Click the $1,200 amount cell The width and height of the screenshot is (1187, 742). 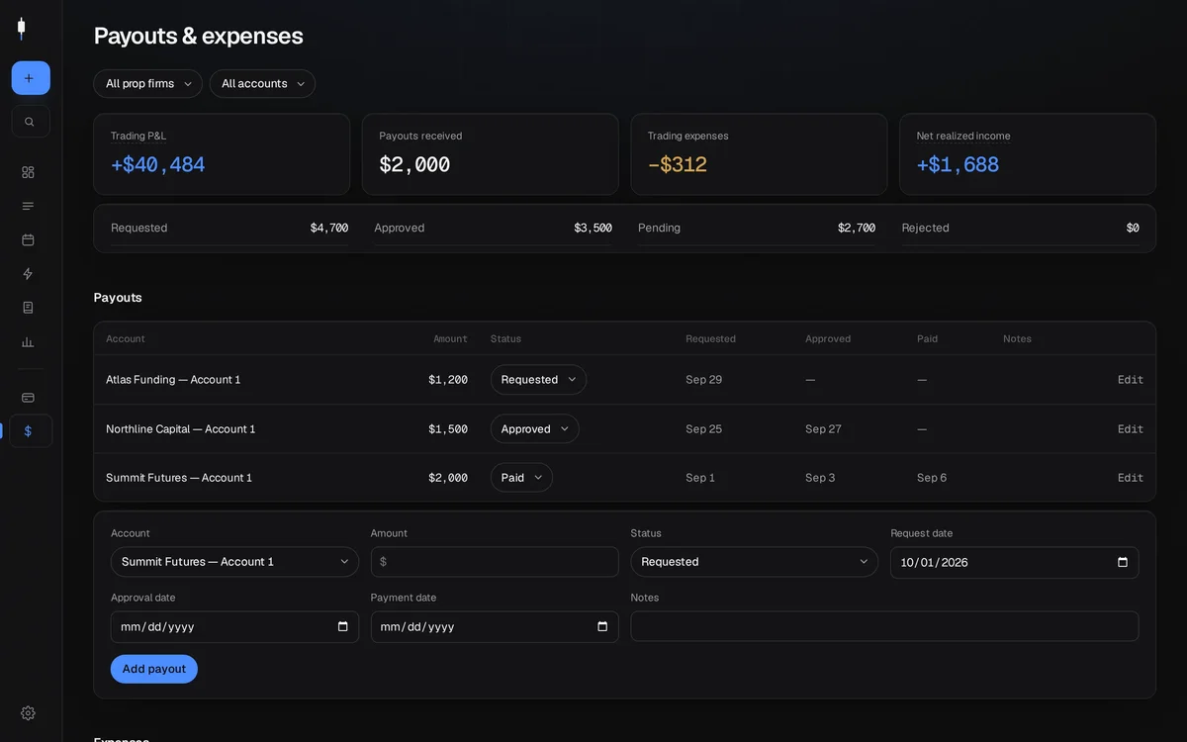click(x=448, y=380)
